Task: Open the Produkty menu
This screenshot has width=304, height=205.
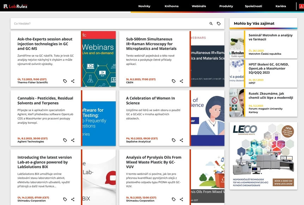Action: pyautogui.click(x=226, y=6)
